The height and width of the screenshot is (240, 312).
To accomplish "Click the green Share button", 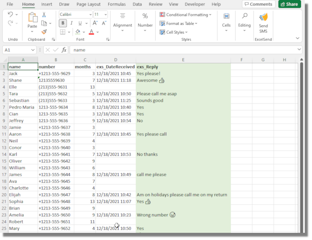I will pos(289,4).
